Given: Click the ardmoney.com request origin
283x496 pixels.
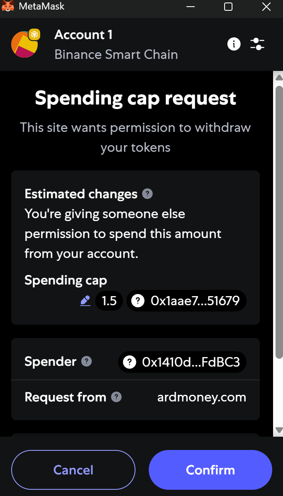Looking at the screenshot, I should pyautogui.click(x=202, y=397).
